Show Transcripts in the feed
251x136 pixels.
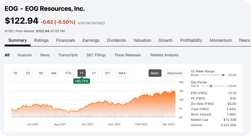coord(68,55)
